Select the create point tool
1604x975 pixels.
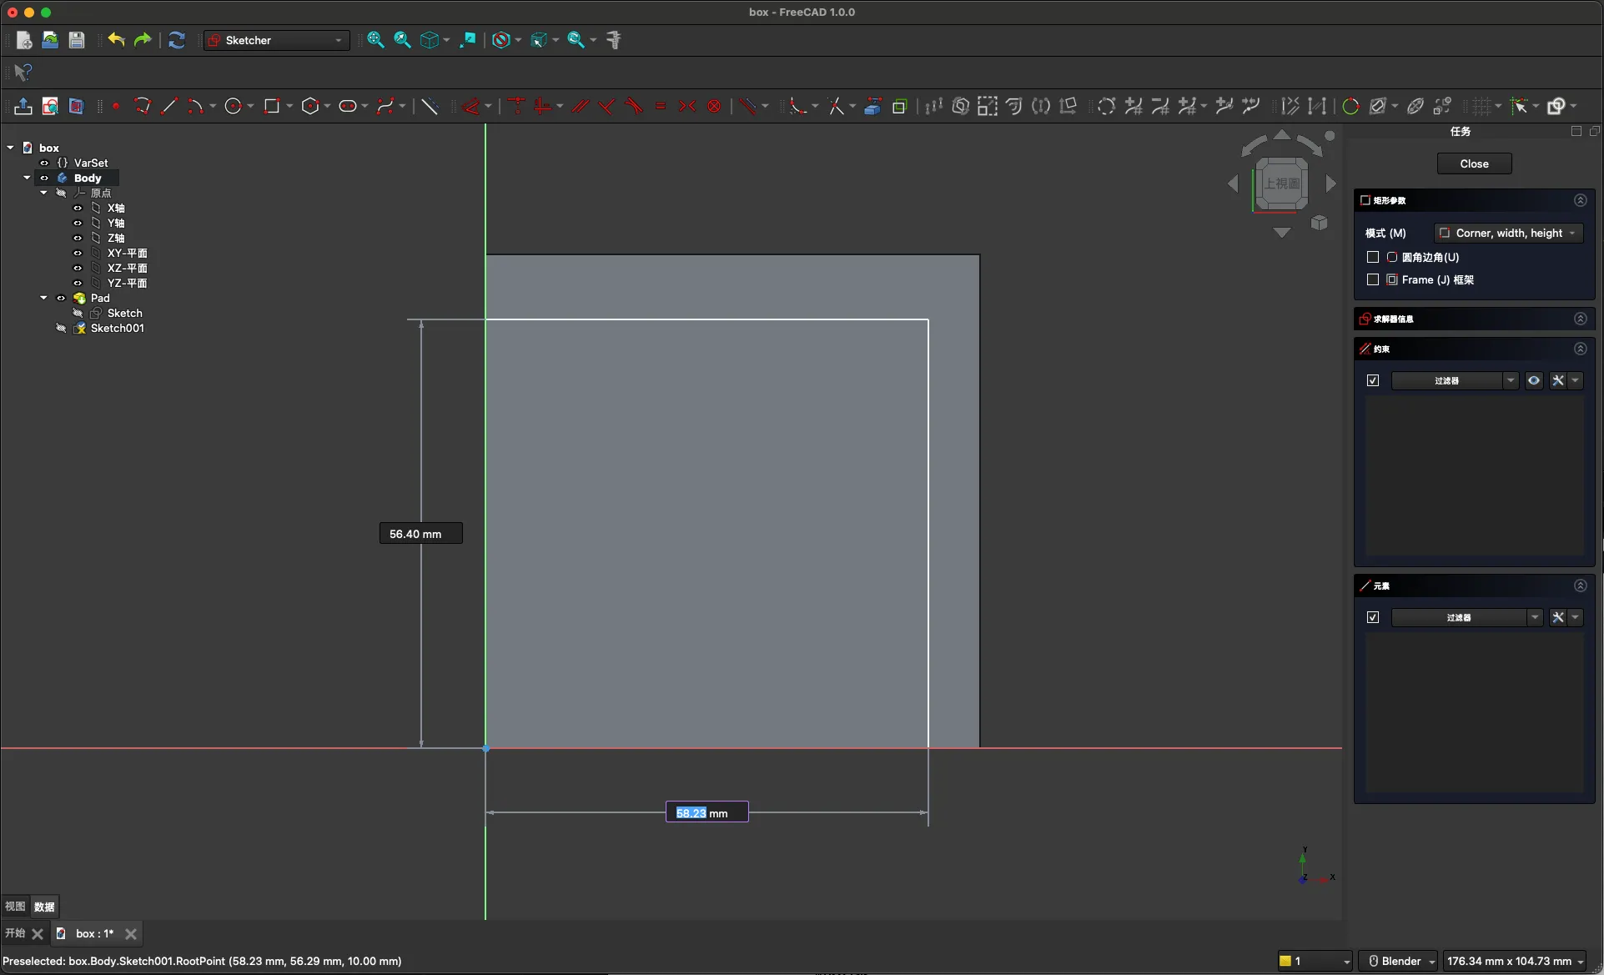pyautogui.click(x=116, y=106)
